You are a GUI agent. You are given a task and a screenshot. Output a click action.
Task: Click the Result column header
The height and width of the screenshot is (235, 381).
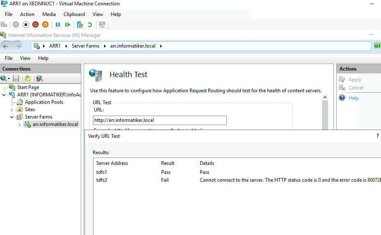point(178,163)
